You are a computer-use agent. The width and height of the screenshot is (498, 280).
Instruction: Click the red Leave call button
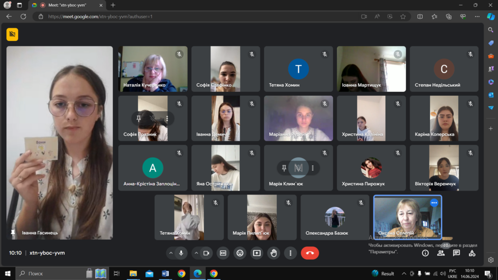point(310,253)
